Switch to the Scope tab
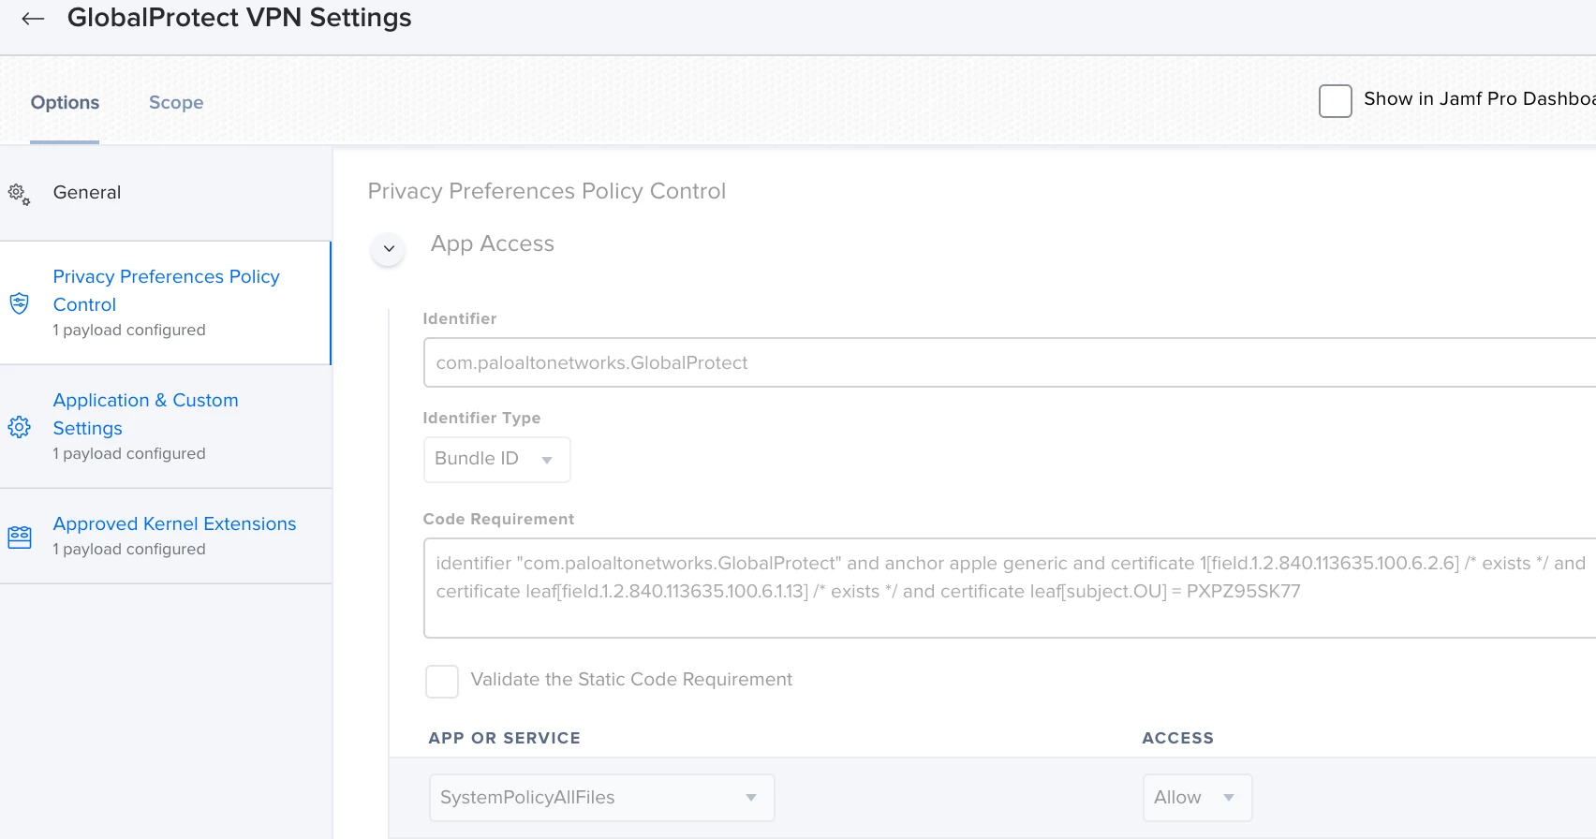 point(176,103)
